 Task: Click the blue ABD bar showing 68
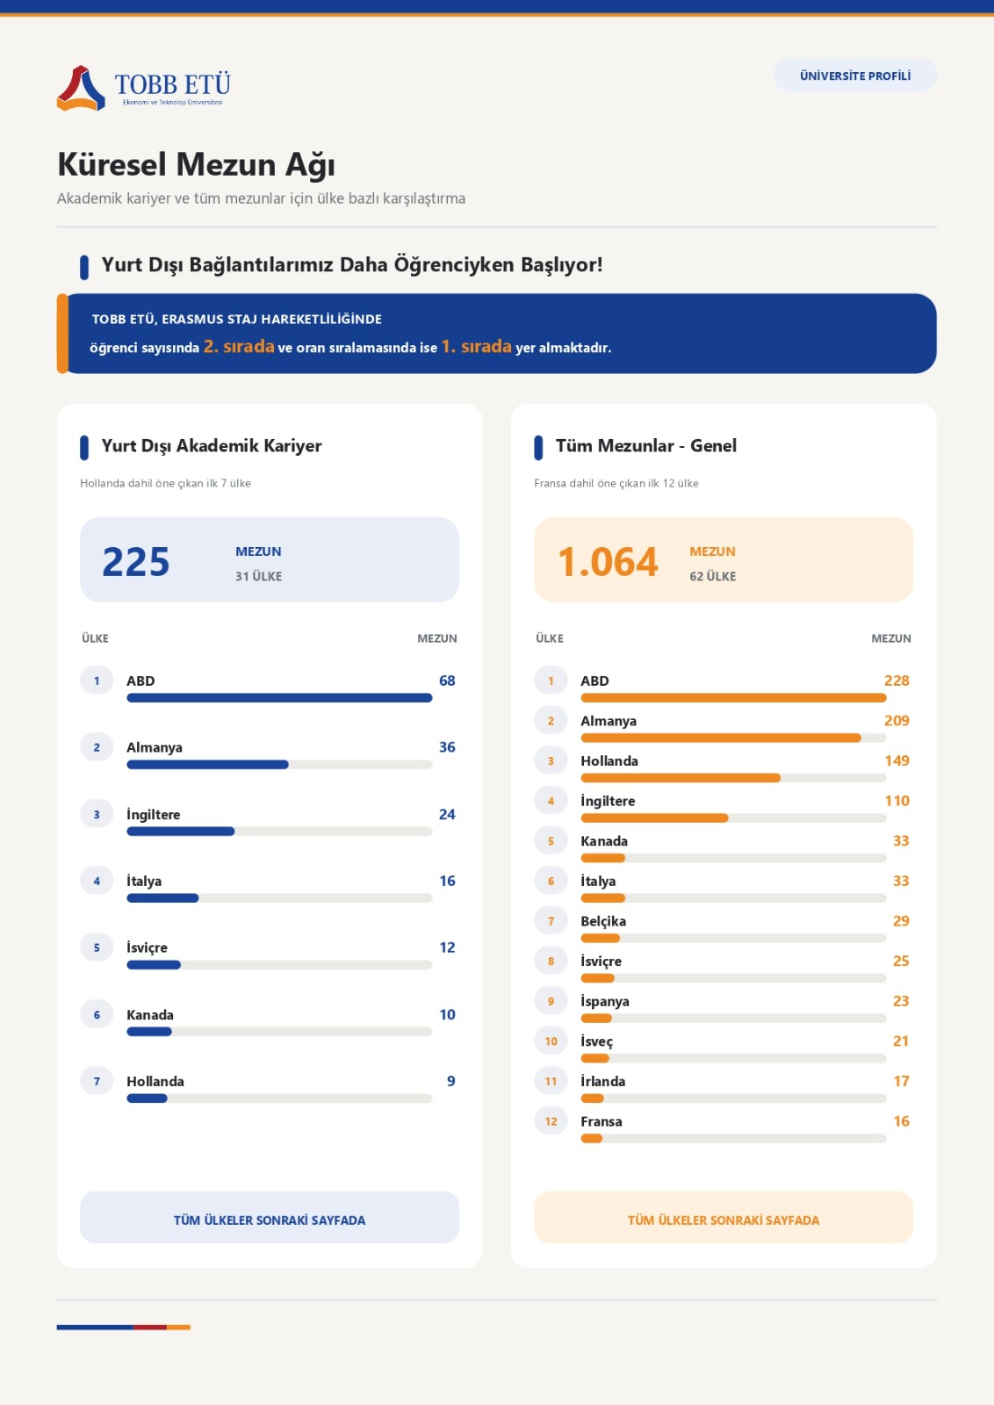tap(279, 698)
